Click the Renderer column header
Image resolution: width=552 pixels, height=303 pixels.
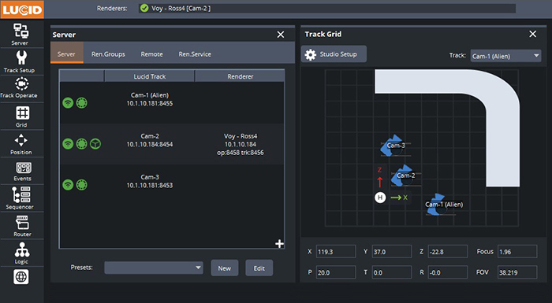[240, 76]
